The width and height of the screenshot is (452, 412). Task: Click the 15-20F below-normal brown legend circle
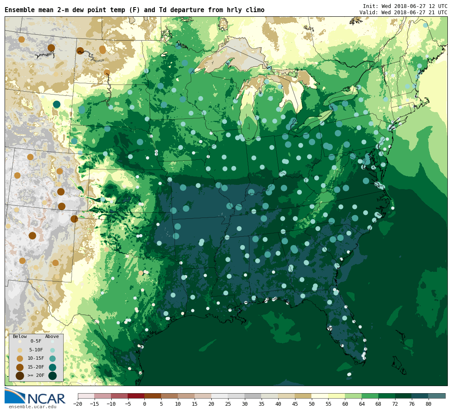pos(20,367)
